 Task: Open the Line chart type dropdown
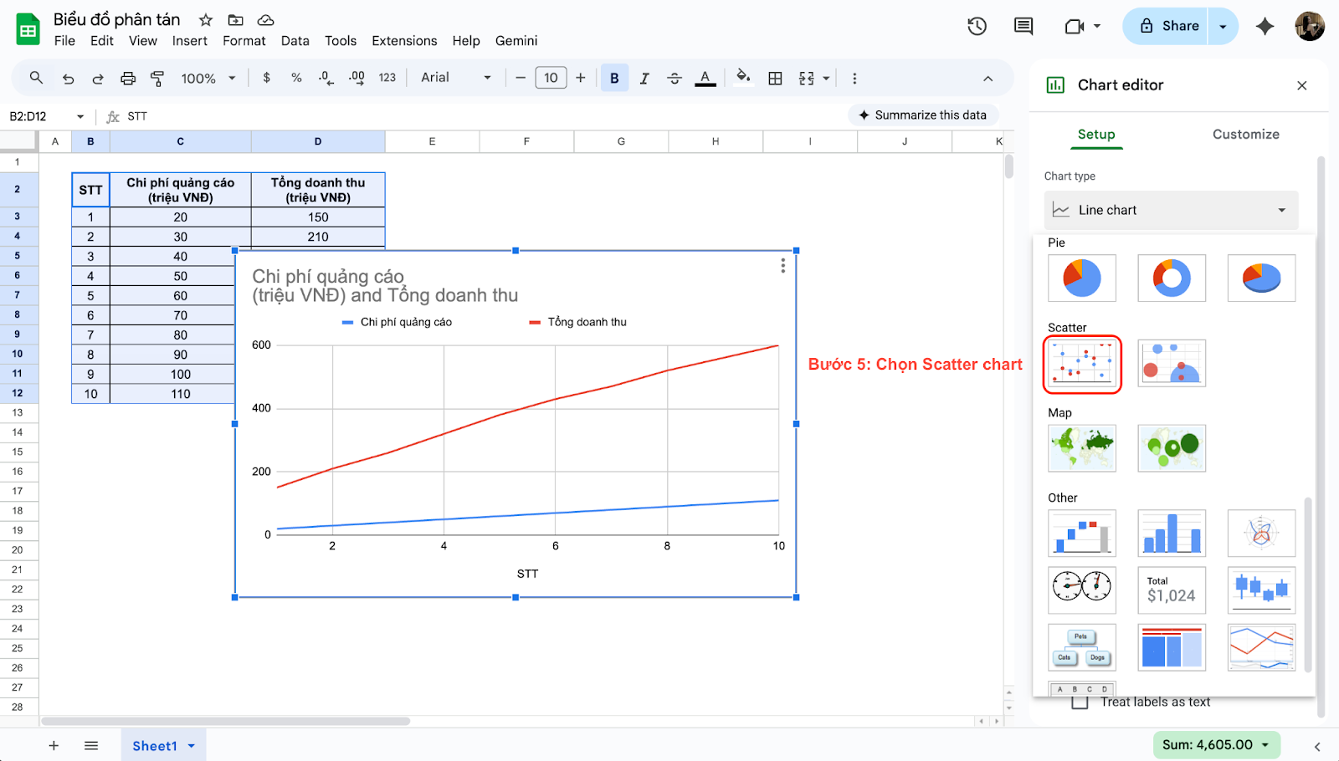click(1170, 211)
